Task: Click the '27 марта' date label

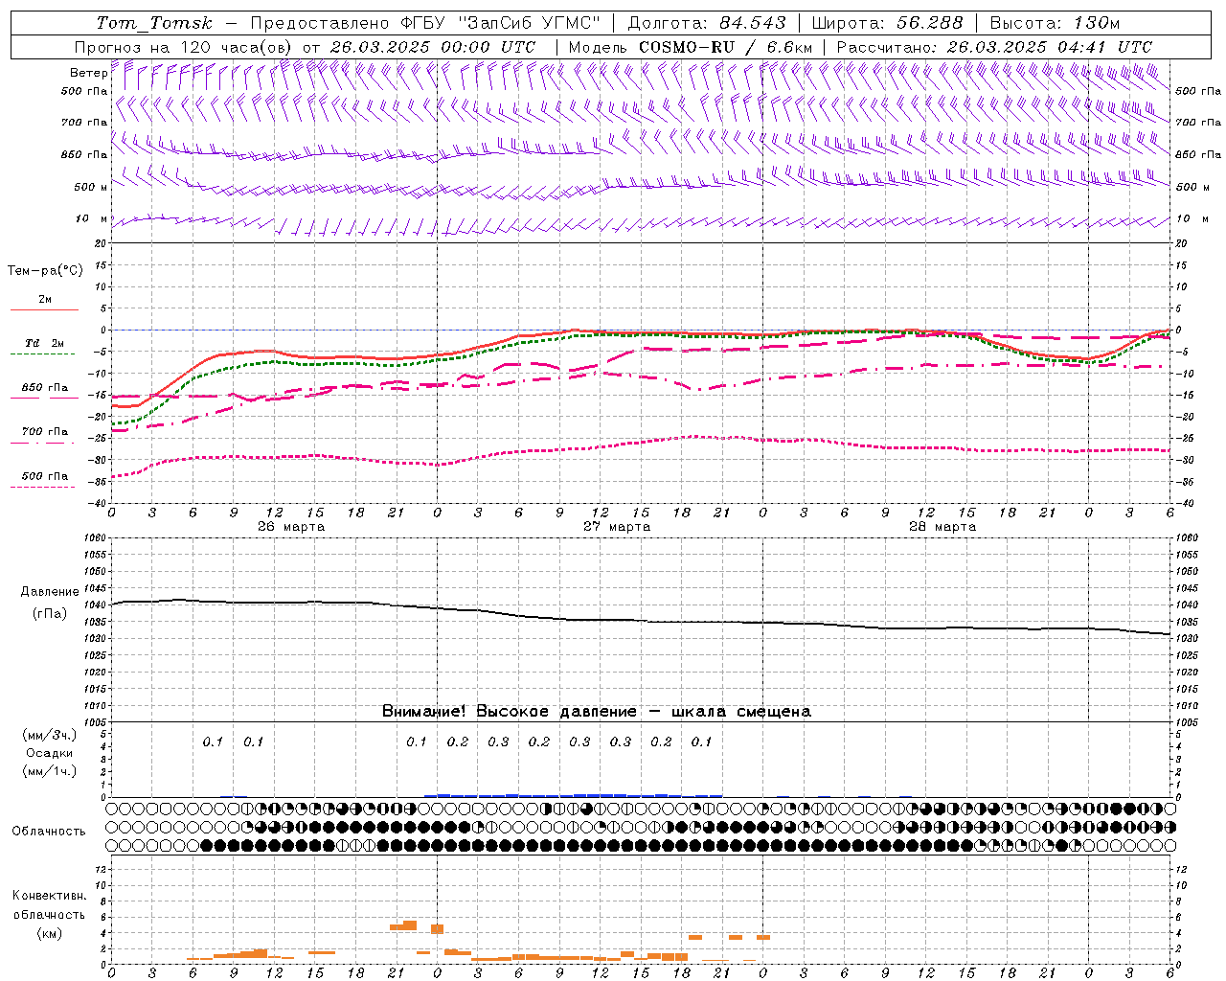Action: click(617, 527)
